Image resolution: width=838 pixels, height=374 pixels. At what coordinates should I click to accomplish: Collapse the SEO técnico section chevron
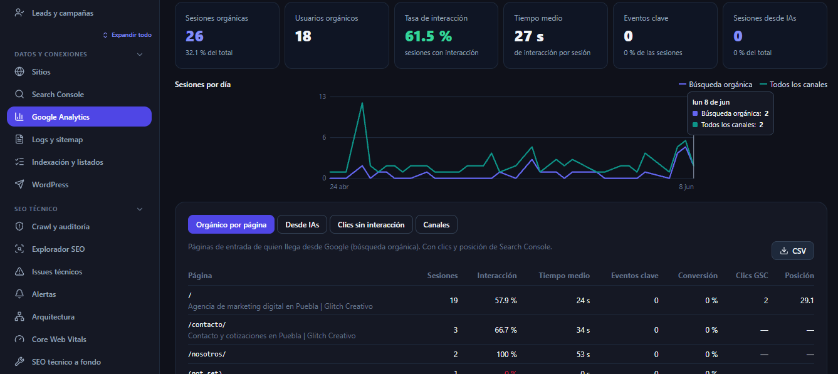[140, 209]
